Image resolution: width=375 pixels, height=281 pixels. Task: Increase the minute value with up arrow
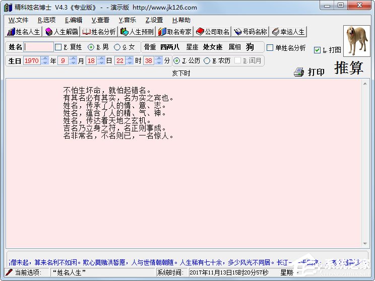[x=159, y=58]
